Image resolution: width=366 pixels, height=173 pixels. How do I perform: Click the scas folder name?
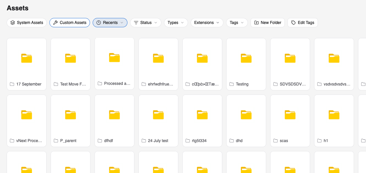point(284,140)
